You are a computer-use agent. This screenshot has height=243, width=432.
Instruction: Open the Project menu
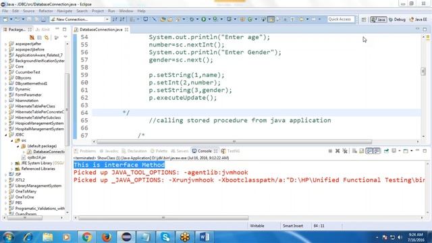98,11
